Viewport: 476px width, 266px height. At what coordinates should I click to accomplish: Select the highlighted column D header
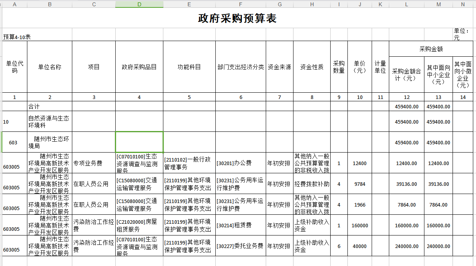point(139,4)
